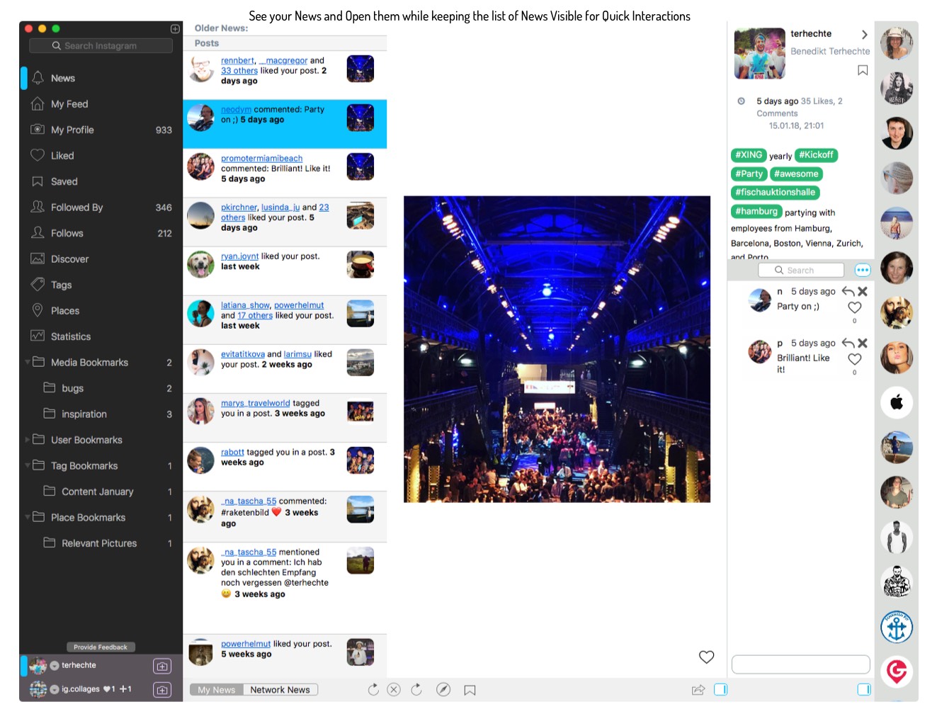Image resolution: width=937 pixels, height=709 pixels.
Task: Open My Profile in sidebar
Action: pyautogui.click(x=101, y=130)
